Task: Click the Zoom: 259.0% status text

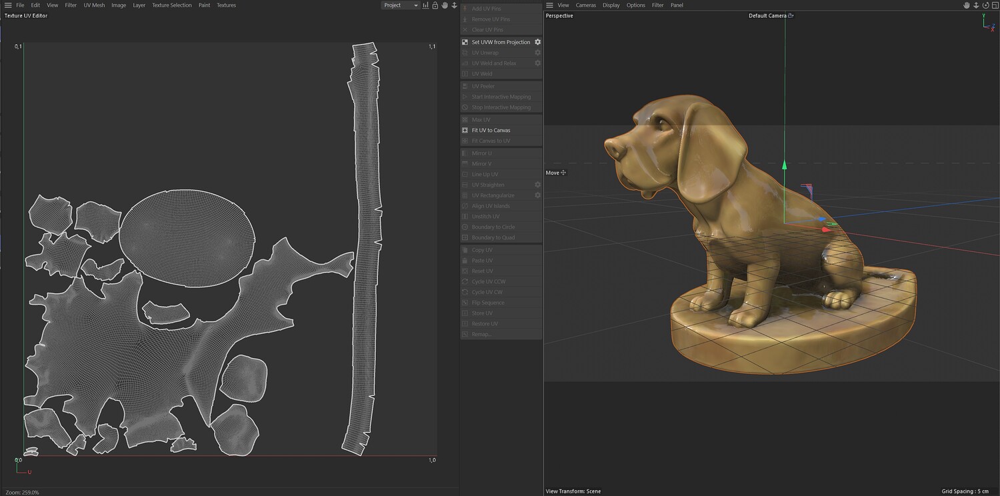Action: 22,492
